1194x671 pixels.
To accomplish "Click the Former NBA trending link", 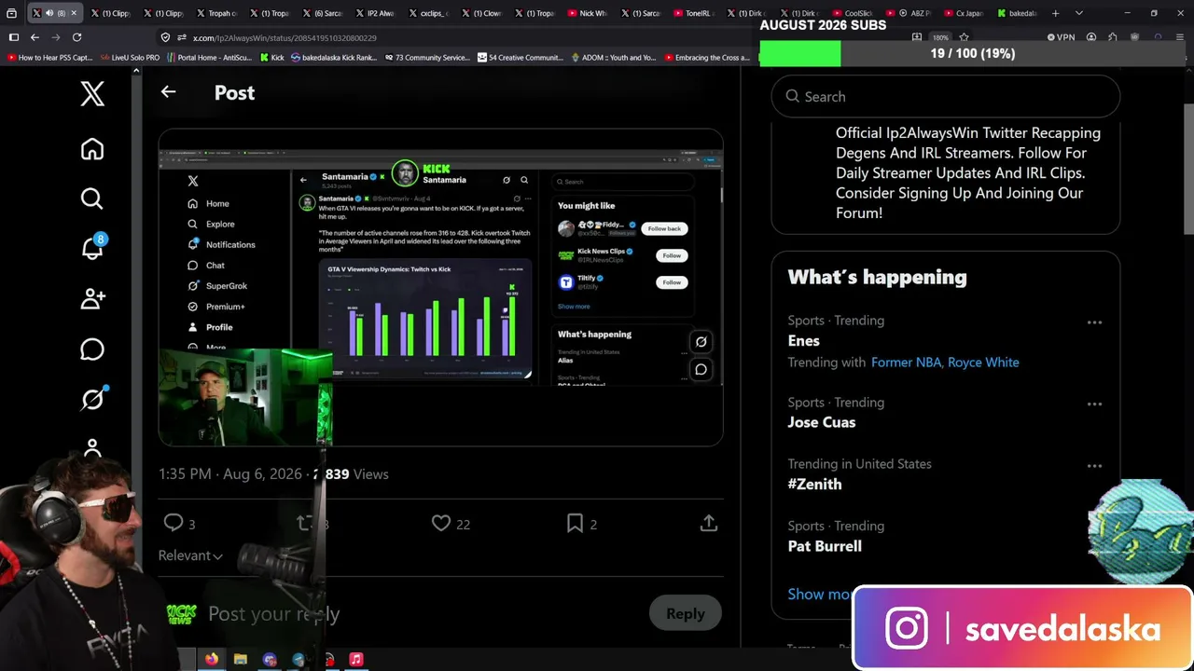I will tap(906, 362).
